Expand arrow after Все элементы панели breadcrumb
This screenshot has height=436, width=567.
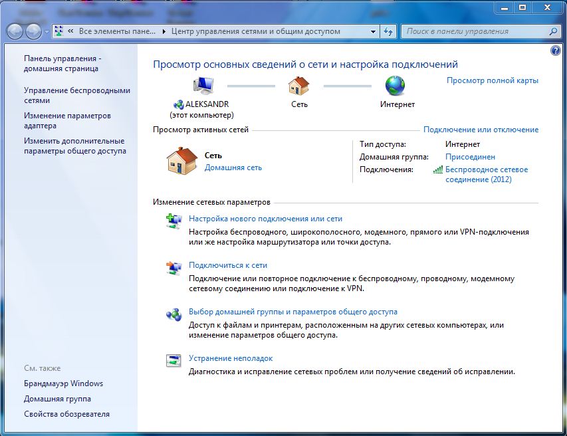[x=164, y=32]
